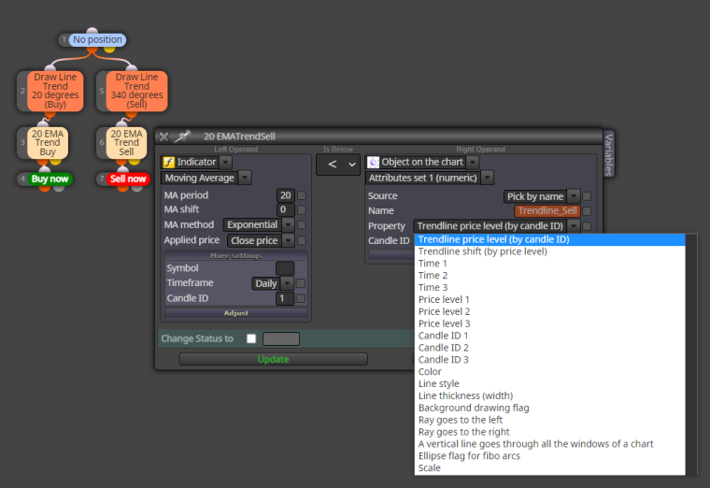Open Attributes set 1 (numeric) dropdown arrow
710x488 pixels.
tap(488, 178)
